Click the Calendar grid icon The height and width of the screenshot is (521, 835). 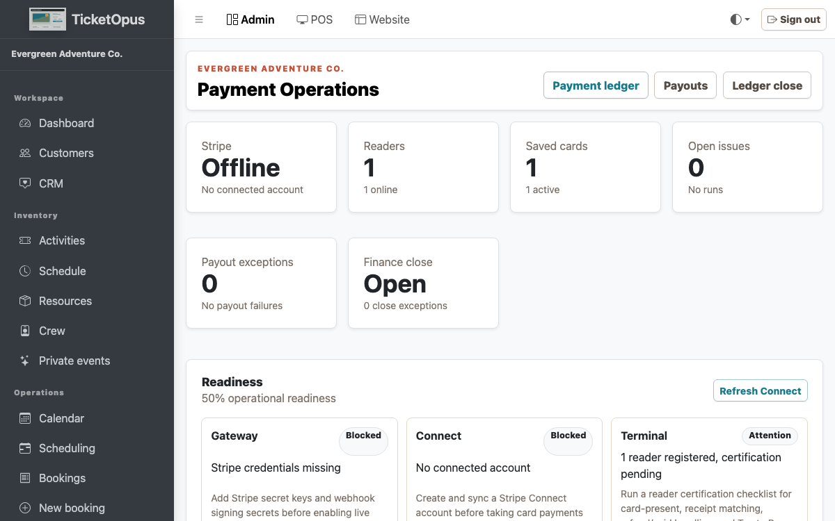tap(25, 418)
